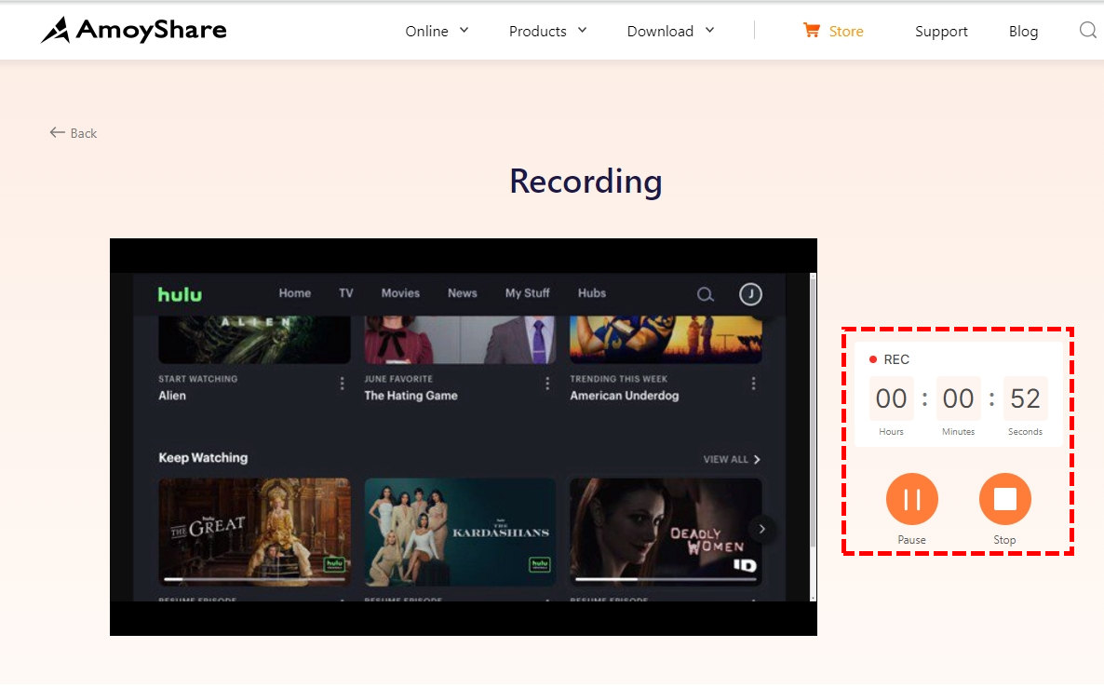This screenshot has width=1104, height=688.
Task: Open The Hating Game thumbnail
Action: click(x=460, y=340)
